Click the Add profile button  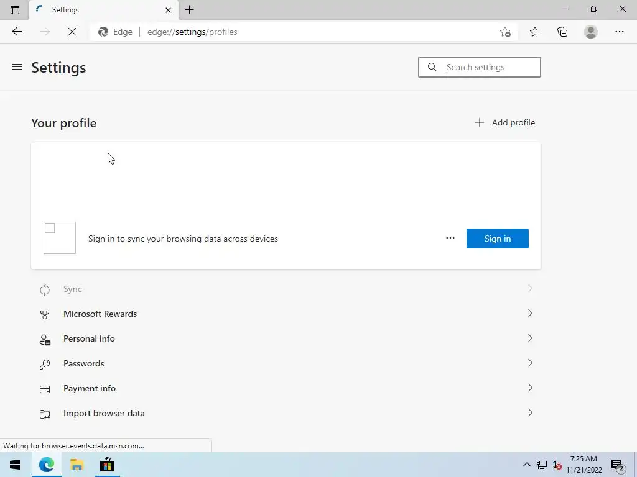pos(505,122)
